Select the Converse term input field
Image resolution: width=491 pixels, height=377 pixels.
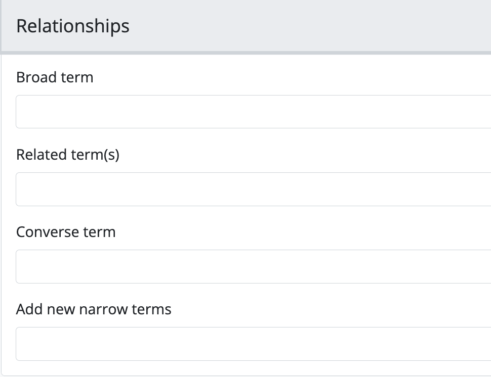point(253,266)
